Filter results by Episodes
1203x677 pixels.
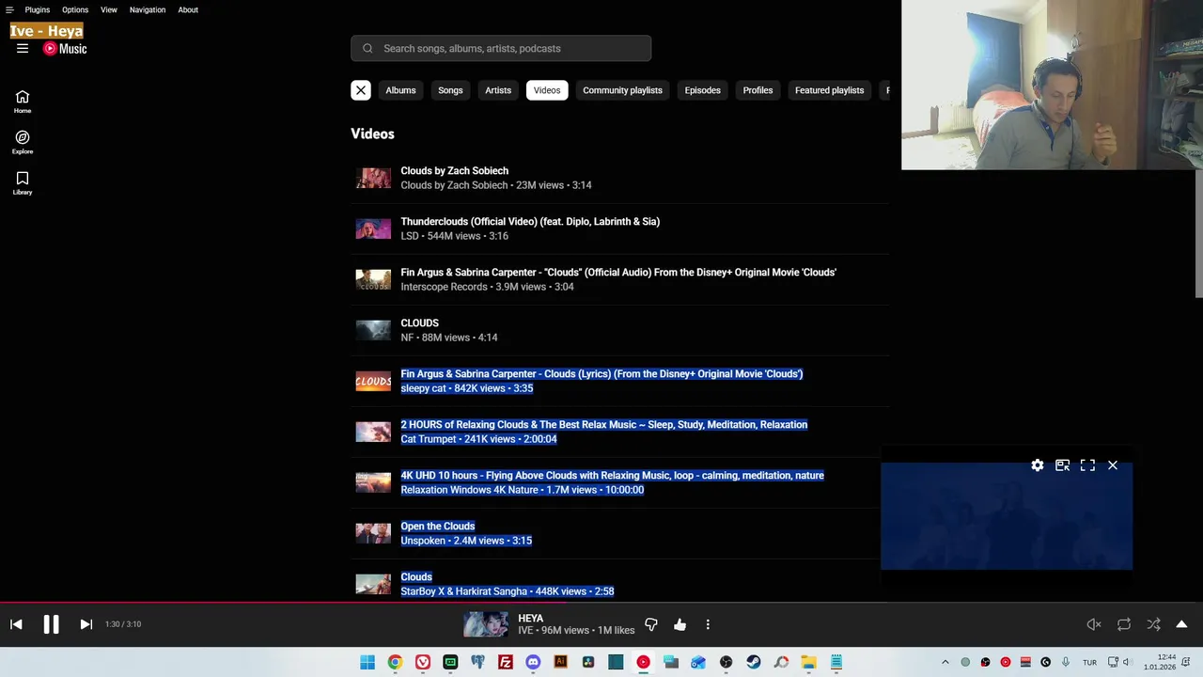click(703, 90)
